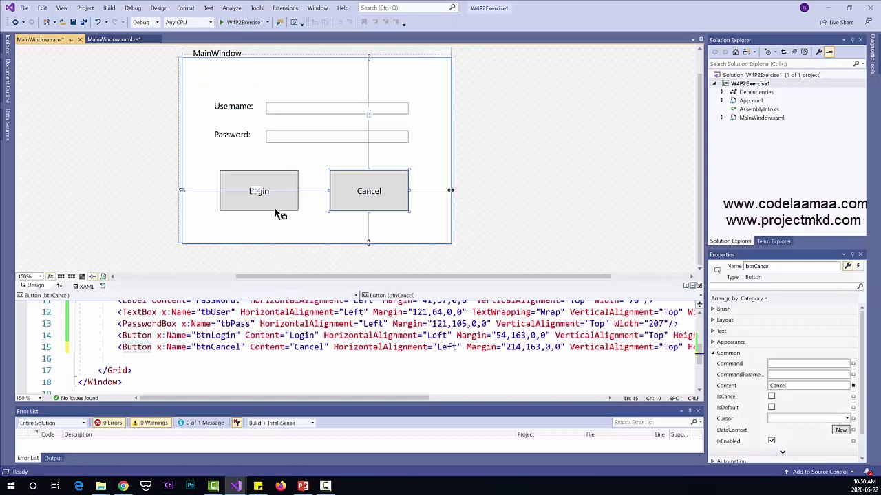This screenshot has width=881, height=495.
Task: Click the Visual Studio taskbar icon
Action: point(236,486)
